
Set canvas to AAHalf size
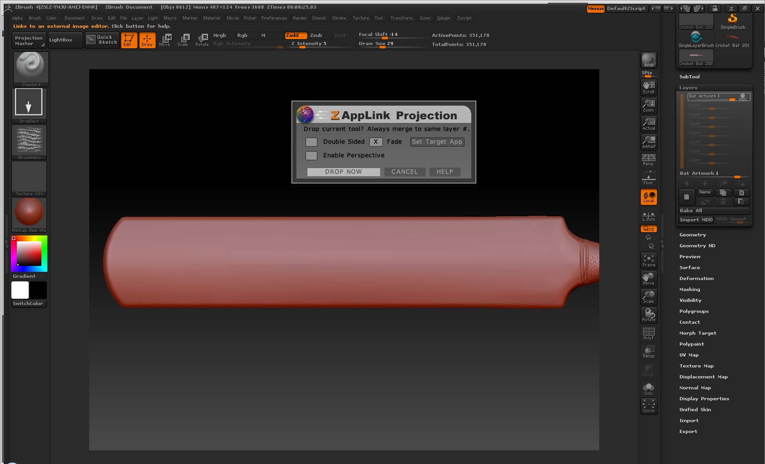[x=648, y=142]
